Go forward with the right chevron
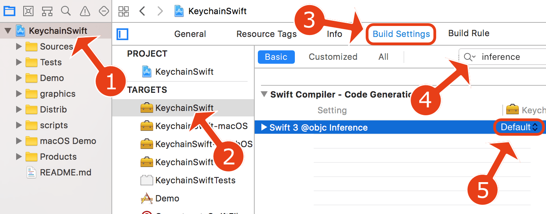 pos(160,11)
